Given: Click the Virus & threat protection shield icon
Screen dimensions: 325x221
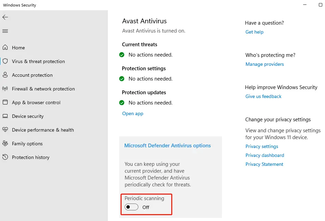Looking at the screenshot, I should [x=5, y=61].
